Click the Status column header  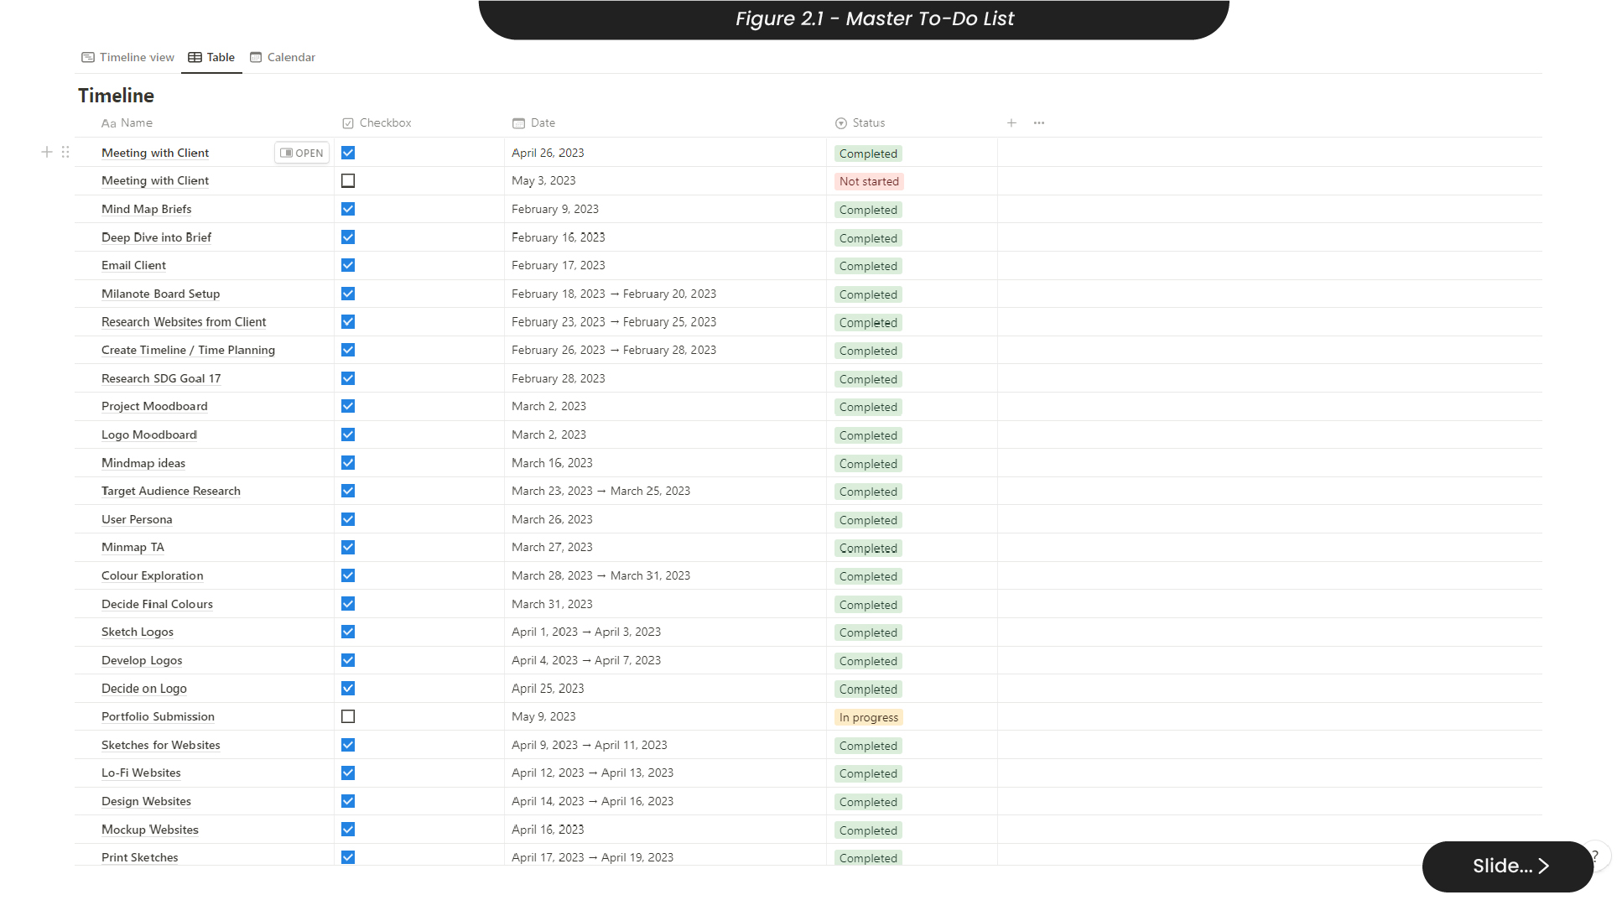click(x=860, y=122)
